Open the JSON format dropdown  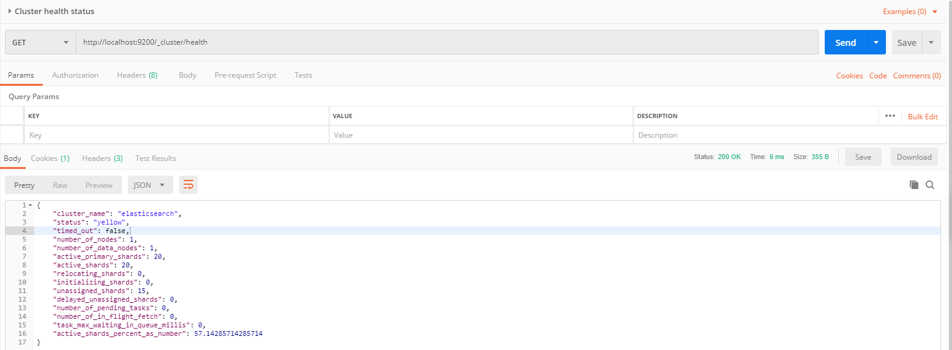[x=150, y=185]
